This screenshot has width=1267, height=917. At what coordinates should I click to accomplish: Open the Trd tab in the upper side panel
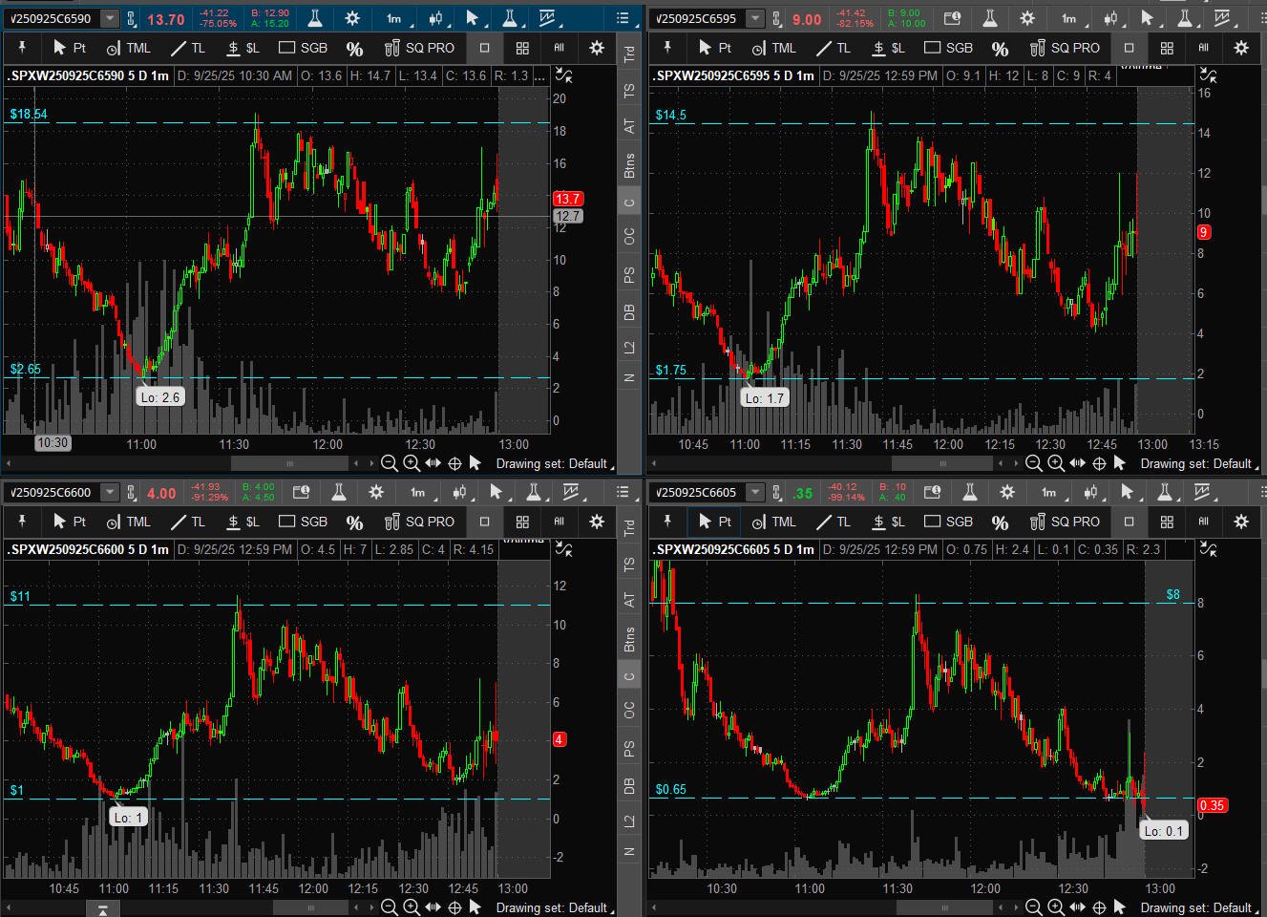(629, 54)
